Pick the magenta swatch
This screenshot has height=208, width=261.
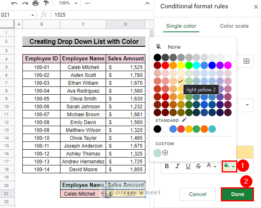[228, 65]
